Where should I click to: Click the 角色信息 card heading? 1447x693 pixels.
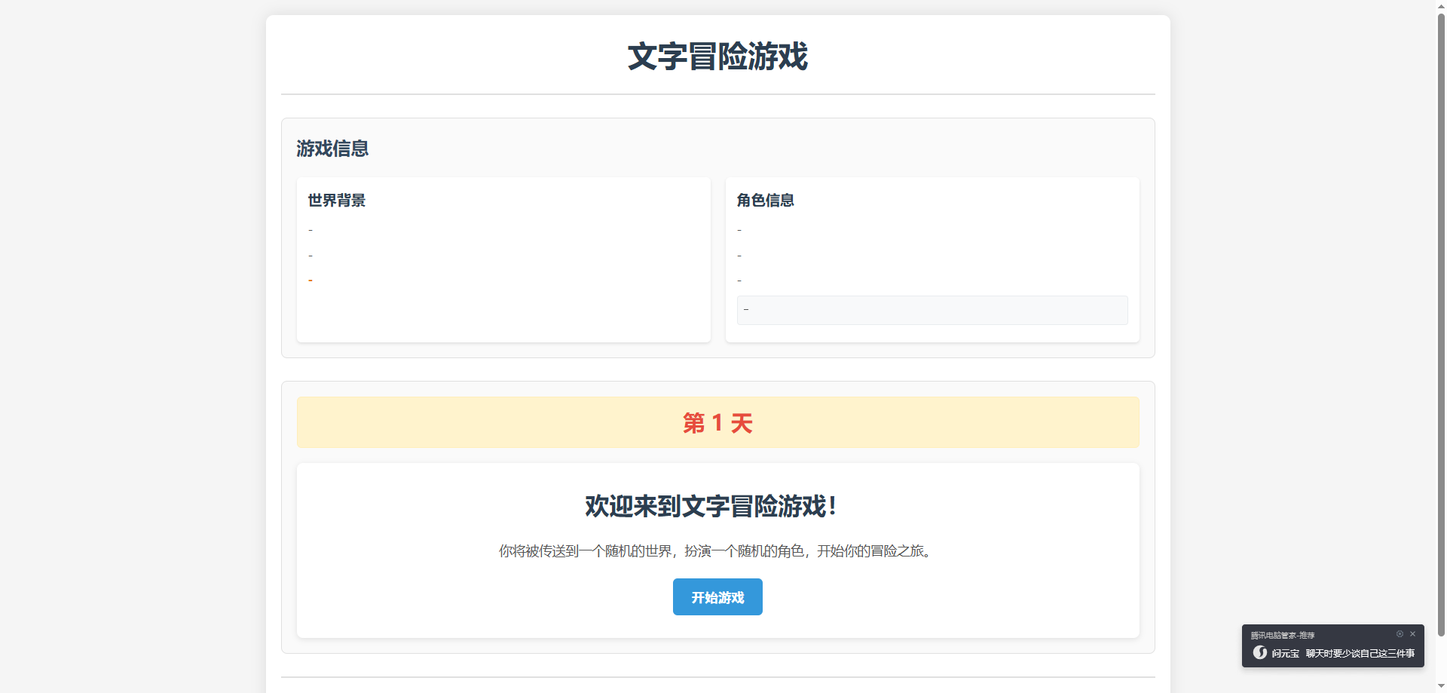[765, 201]
